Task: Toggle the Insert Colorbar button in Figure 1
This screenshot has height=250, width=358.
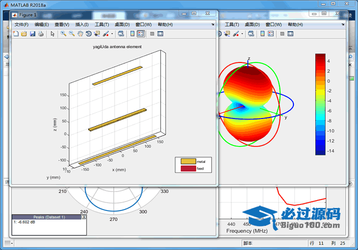Action: coord(132,33)
